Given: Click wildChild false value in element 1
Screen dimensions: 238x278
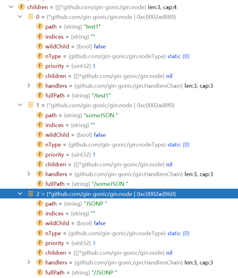Looking at the screenshot, I should point(100,135).
